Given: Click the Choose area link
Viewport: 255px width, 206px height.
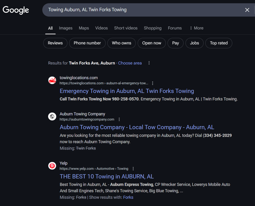Looking at the screenshot, I should coord(130,63).
